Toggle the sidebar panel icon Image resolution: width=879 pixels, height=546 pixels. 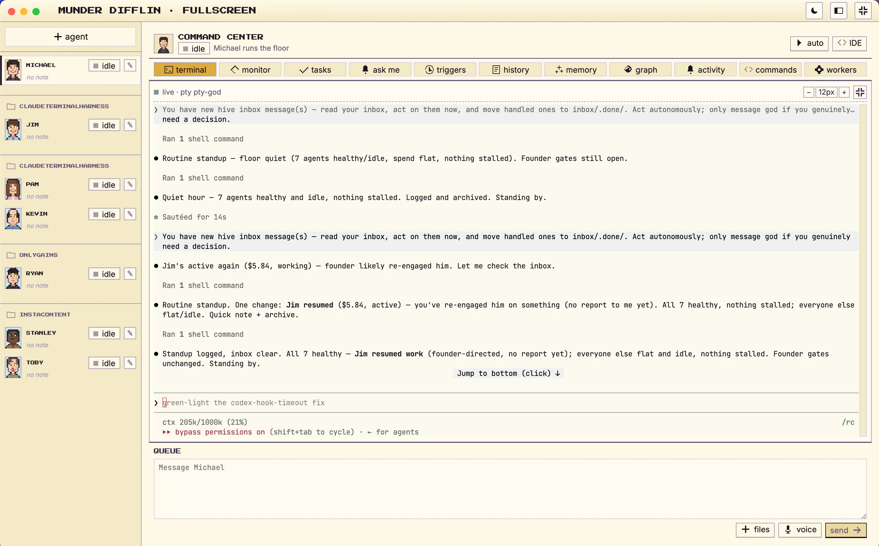pos(839,10)
